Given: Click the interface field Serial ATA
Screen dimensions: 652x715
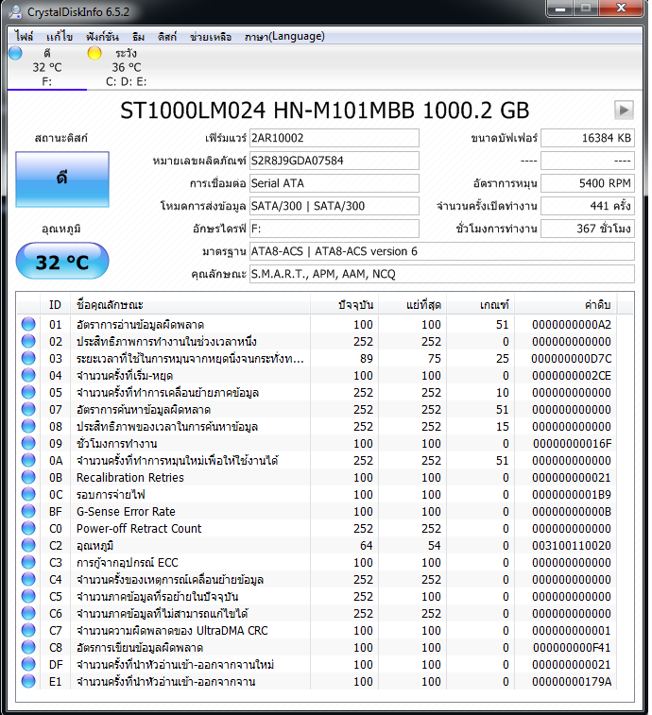Looking at the screenshot, I should (x=334, y=183).
